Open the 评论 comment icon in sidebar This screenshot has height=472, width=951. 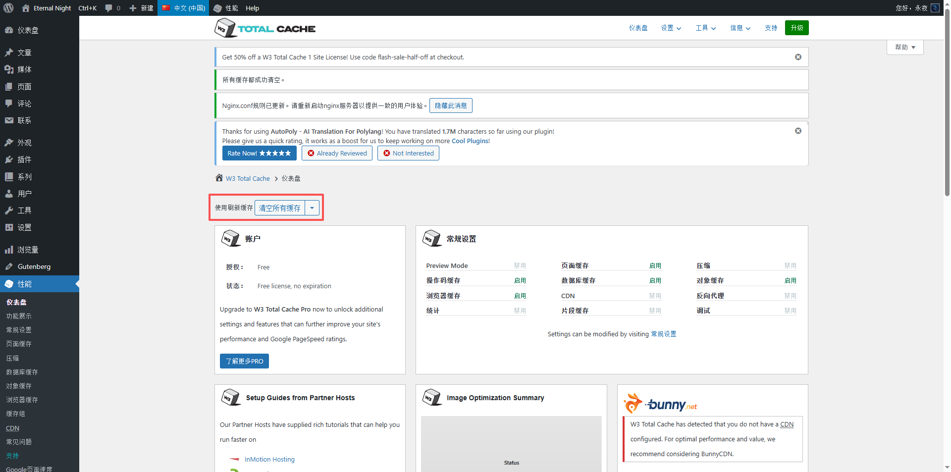click(x=9, y=104)
